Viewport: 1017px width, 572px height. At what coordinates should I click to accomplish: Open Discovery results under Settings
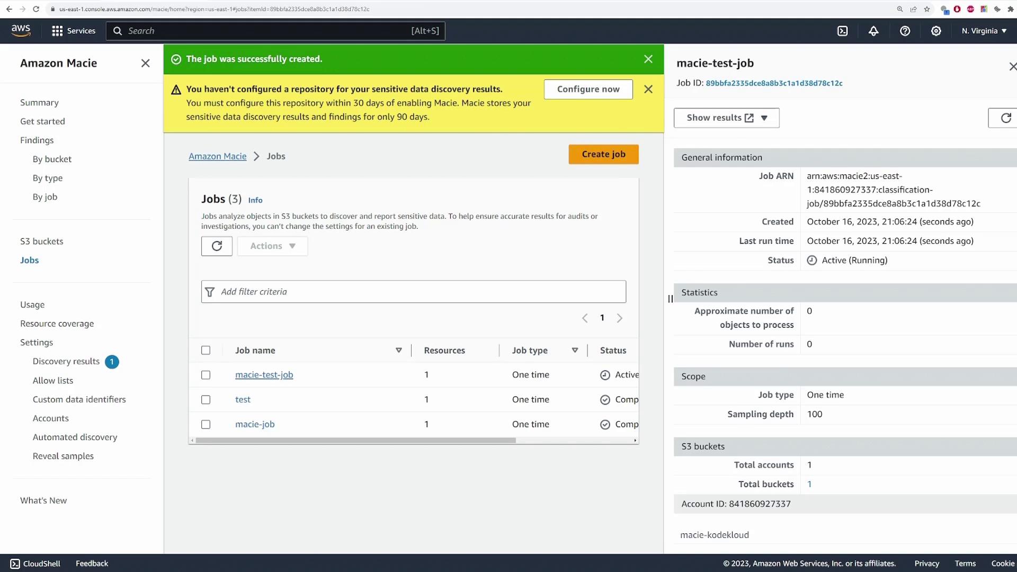pyautogui.click(x=66, y=361)
